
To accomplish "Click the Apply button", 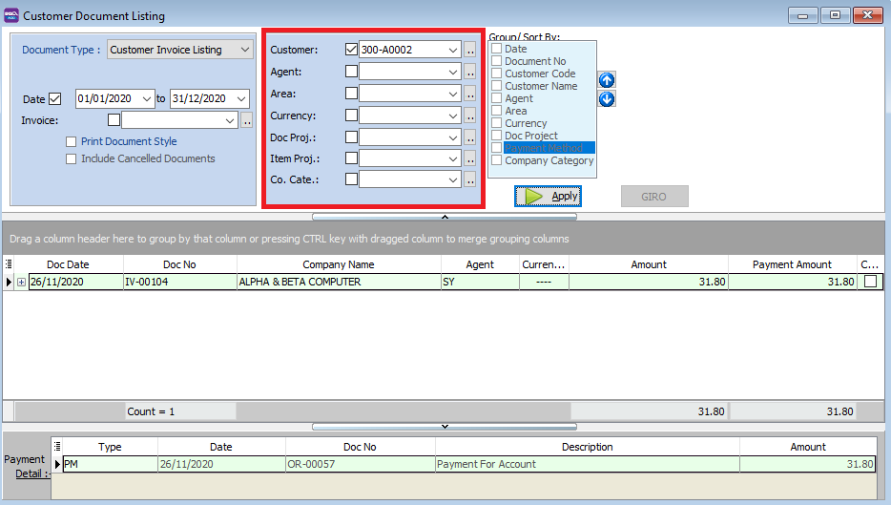I will point(548,196).
